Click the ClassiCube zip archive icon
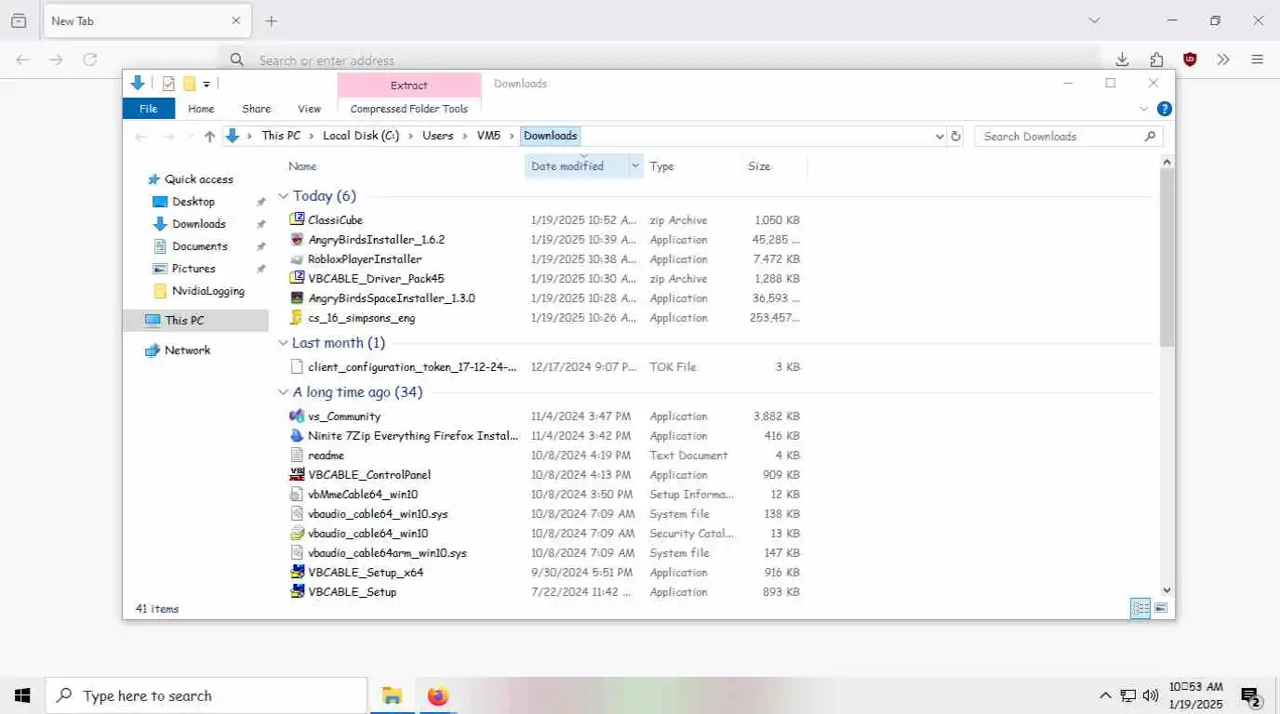Image resolution: width=1280 pixels, height=714 pixels. [x=297, y=220]
